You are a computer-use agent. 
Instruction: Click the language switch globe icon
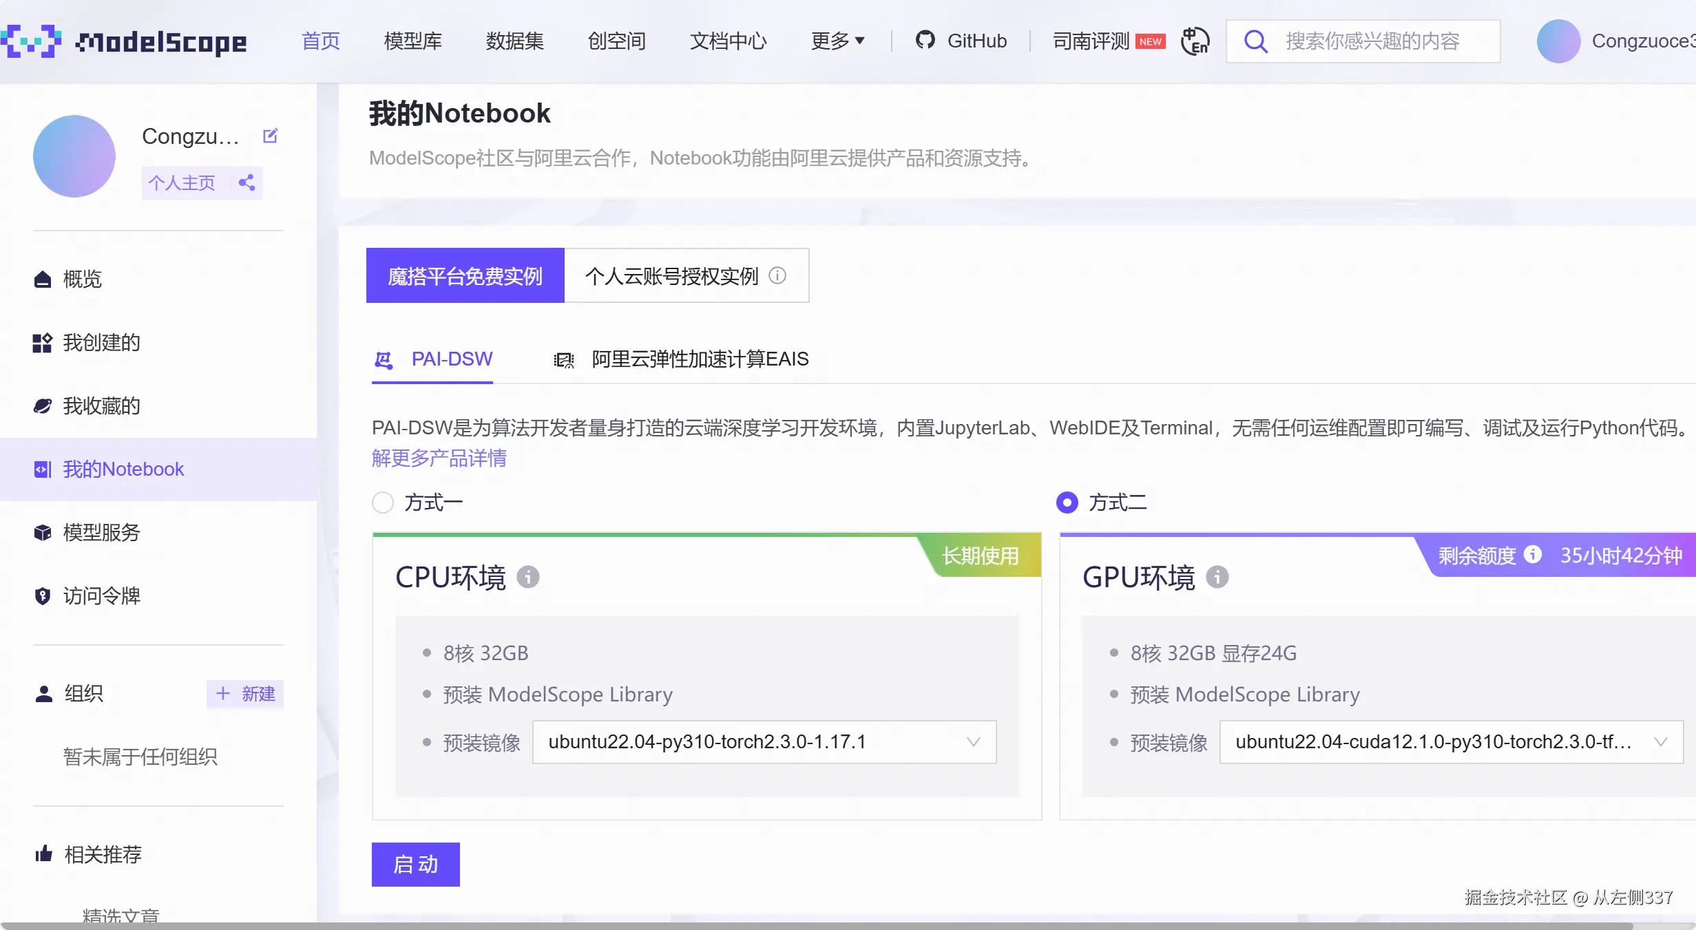click(x=1195, y=41)
